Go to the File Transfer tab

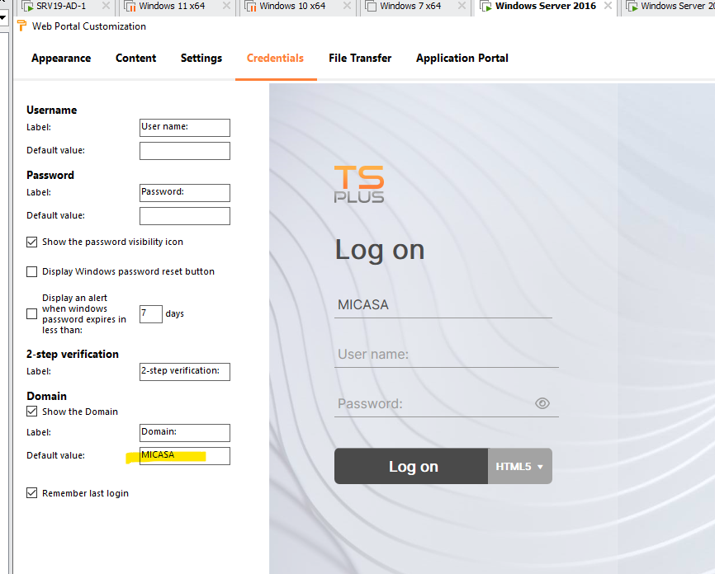coord(360,59)
